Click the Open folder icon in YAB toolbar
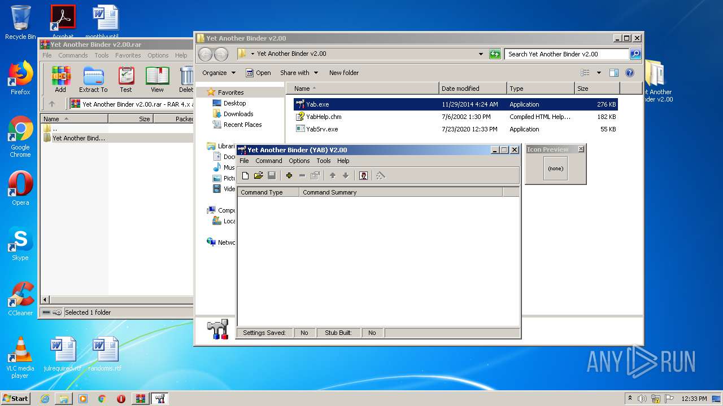Viewport: 723px width, 406px height. pos(258,175)
